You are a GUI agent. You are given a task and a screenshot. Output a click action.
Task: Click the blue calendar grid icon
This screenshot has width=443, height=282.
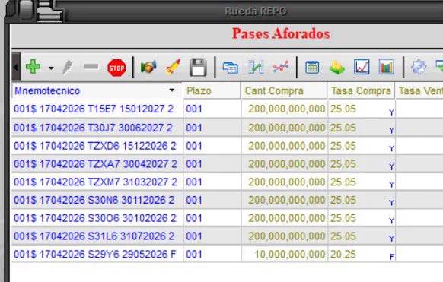coord(312,68)
